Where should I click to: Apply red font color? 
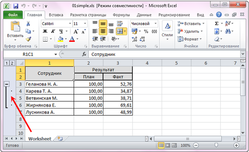point(72,39)
